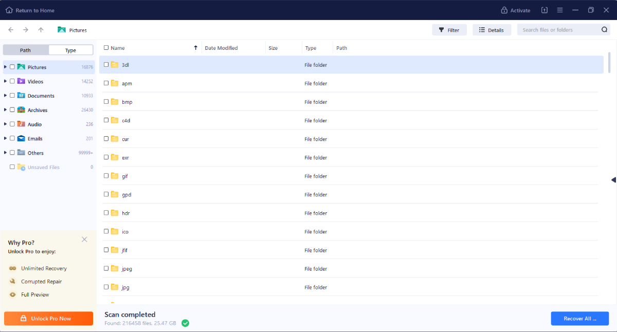Switch to the Path tab
The height and width of the screenshot is (332, 617).
coord(26,50)
